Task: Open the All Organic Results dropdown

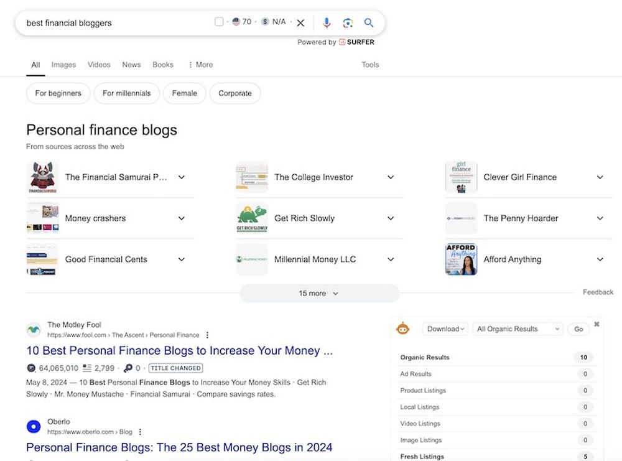Action: (518, 329)
